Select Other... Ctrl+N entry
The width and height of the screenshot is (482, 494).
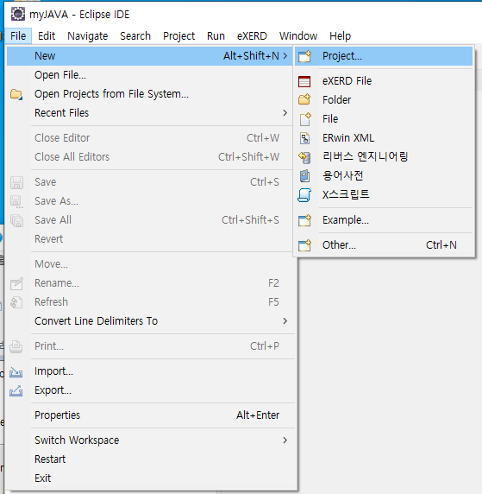[384, 245]
